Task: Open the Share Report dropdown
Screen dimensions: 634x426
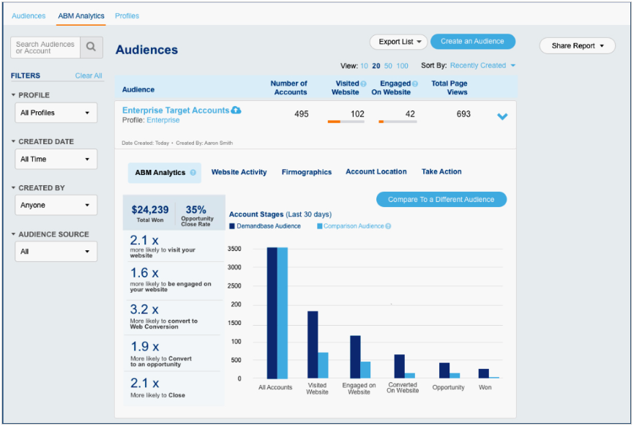Action: click(577, 45)
